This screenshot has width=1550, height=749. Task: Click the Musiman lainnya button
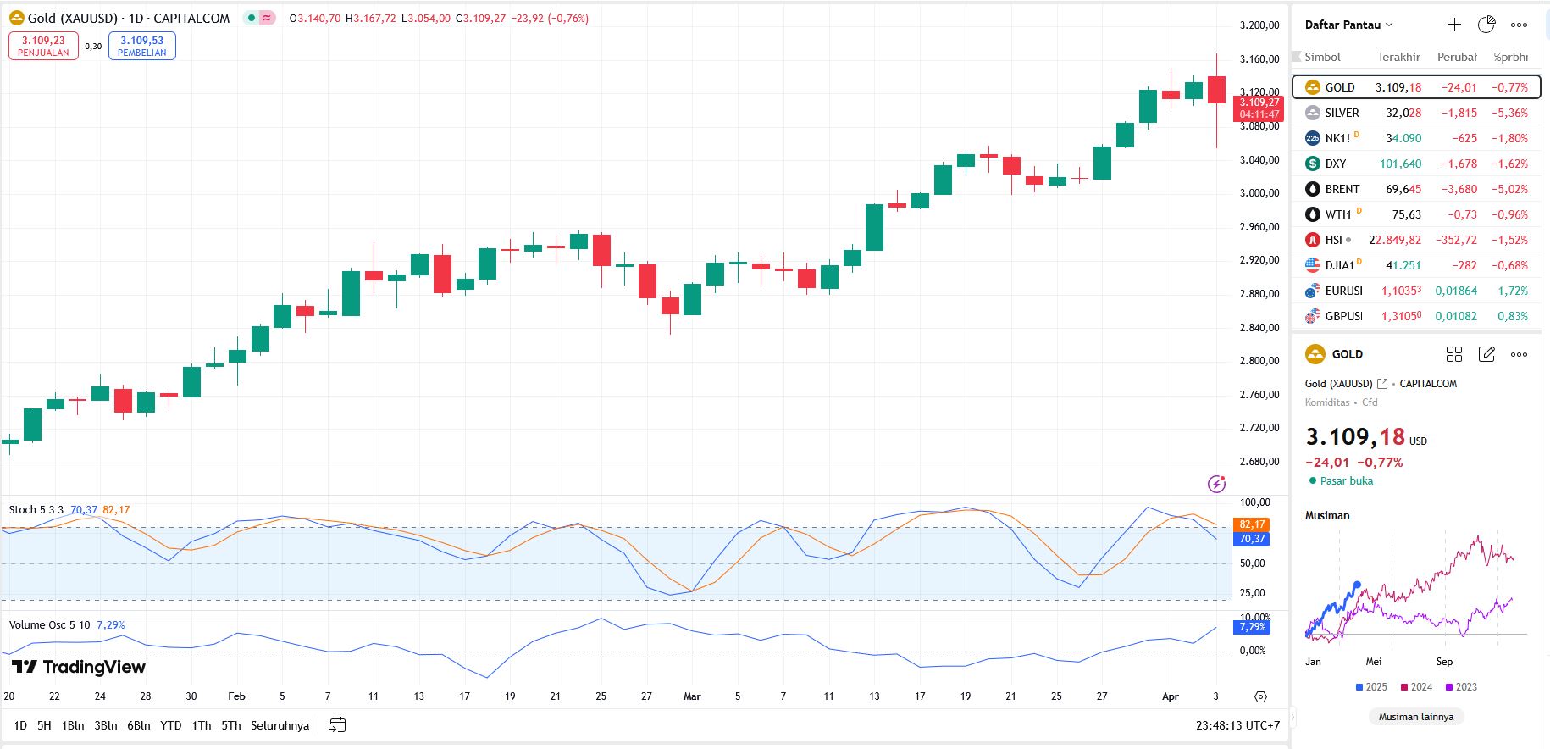(1415, 717)
